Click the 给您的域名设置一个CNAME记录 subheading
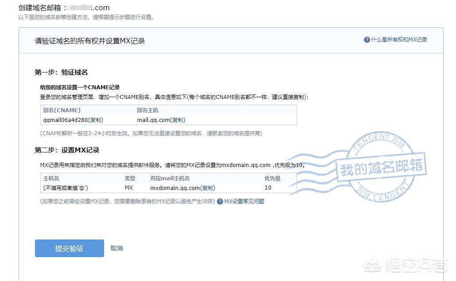This screenshot has height=281, width=456. click(x=80, y=87)
